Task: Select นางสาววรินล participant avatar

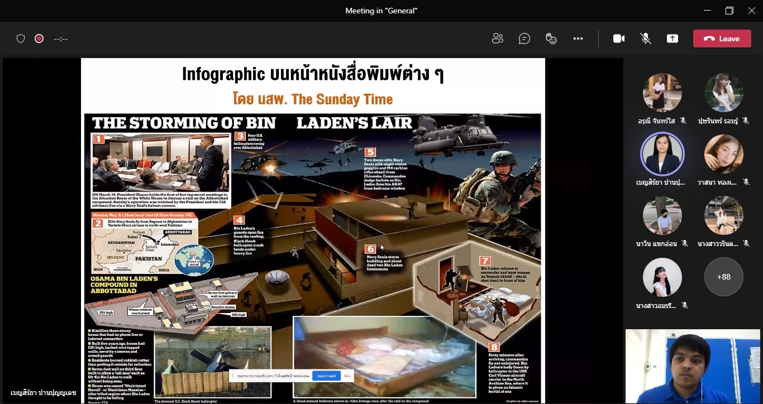Action: (x=724, y=215)
